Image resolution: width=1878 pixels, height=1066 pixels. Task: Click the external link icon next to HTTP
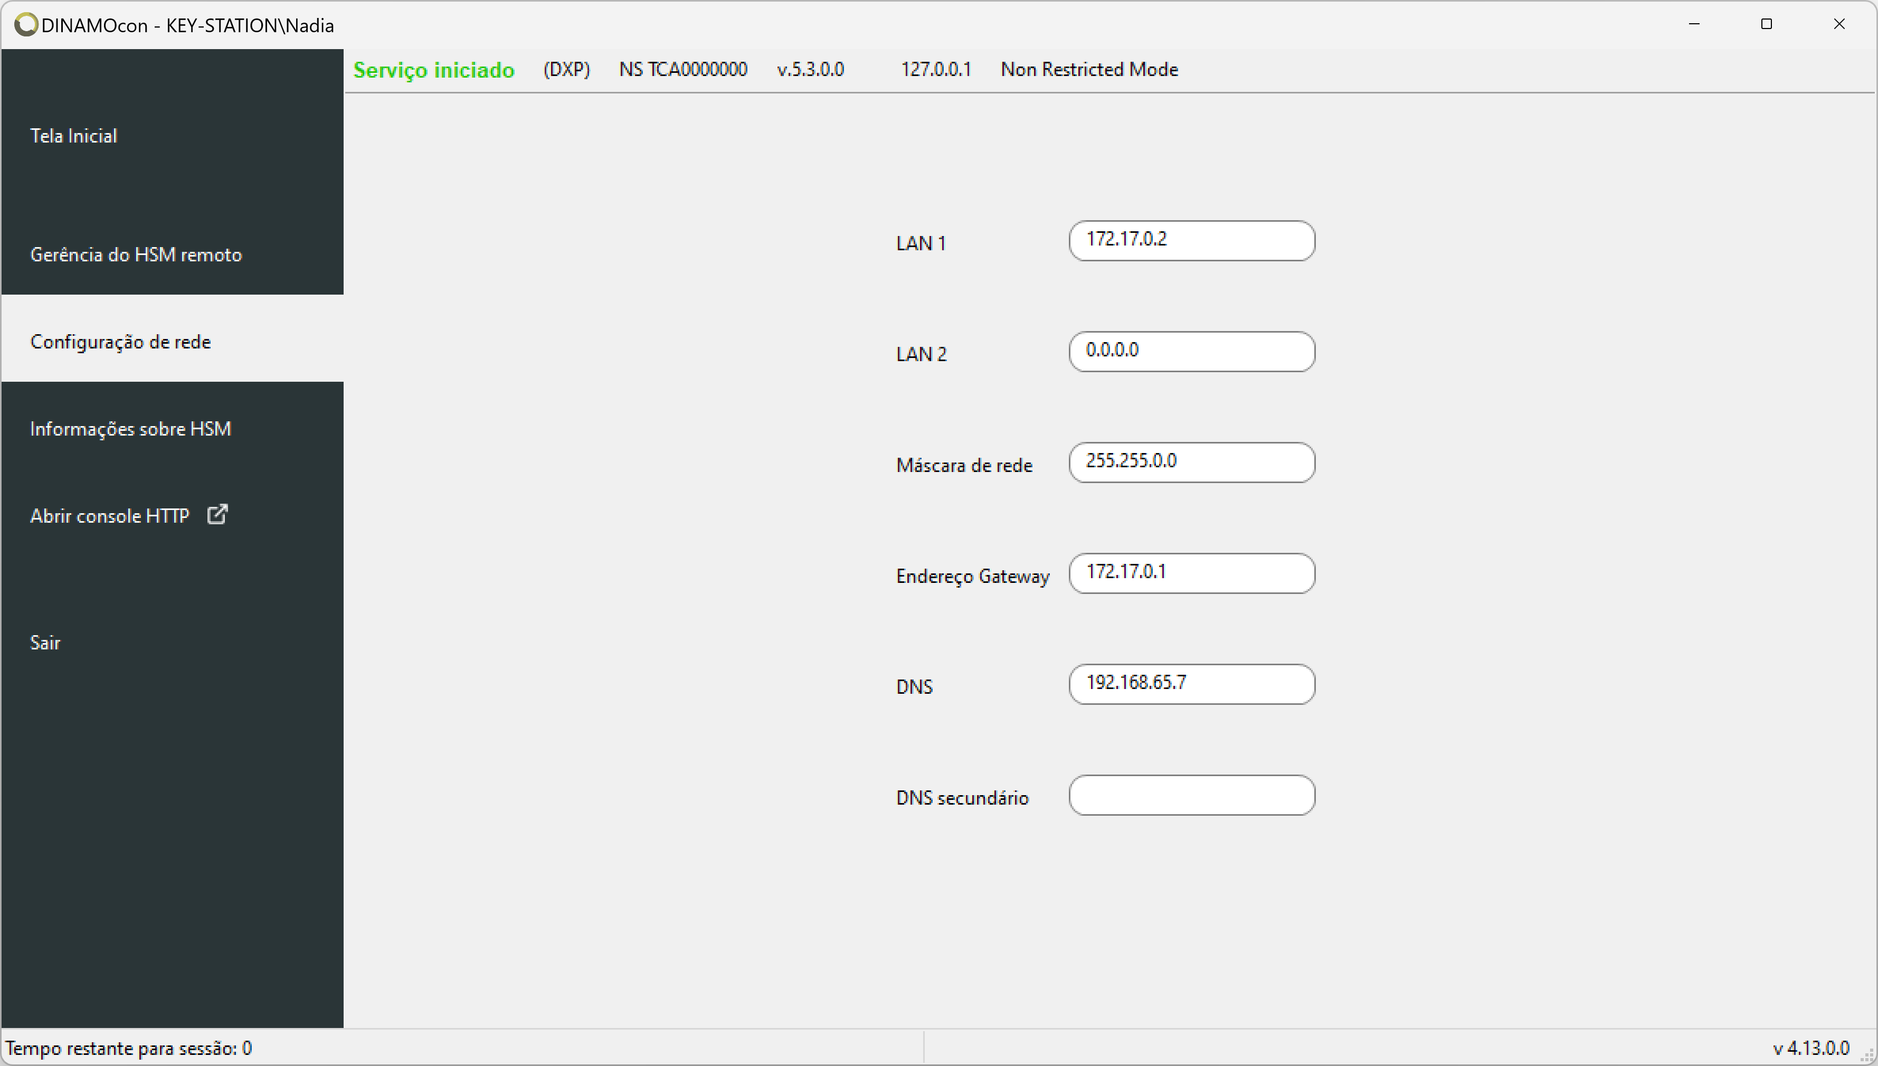(218, 515)
